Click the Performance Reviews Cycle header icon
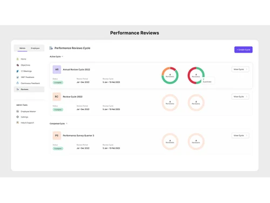The image size is (270, 203). [51, 48]
